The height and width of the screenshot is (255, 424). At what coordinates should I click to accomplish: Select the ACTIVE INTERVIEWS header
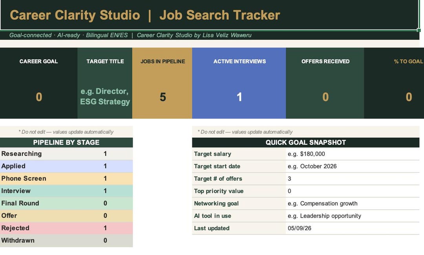(239, 61)
